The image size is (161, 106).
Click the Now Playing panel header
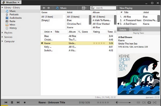138,8
